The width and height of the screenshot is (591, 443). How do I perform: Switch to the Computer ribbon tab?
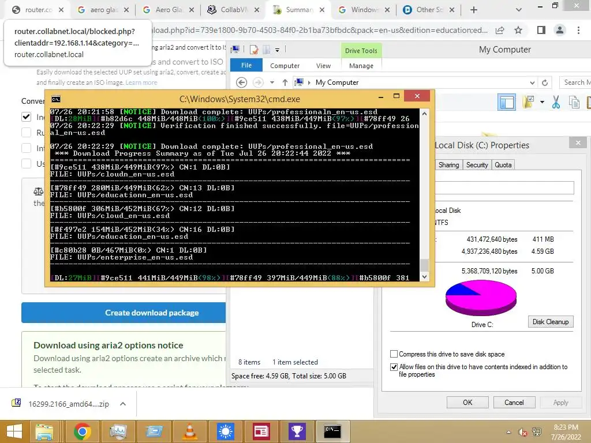[285, 66]
